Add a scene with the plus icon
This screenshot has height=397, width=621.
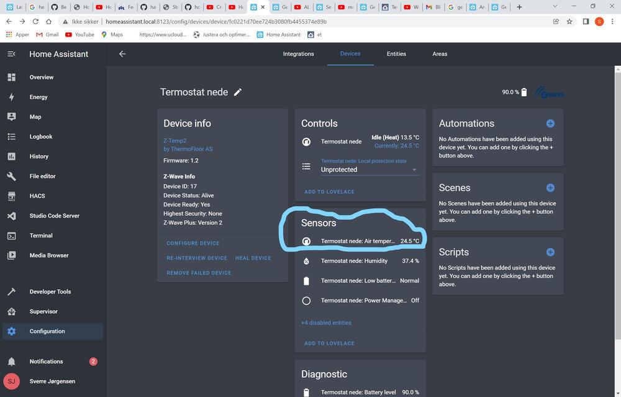tap(550, 188)
